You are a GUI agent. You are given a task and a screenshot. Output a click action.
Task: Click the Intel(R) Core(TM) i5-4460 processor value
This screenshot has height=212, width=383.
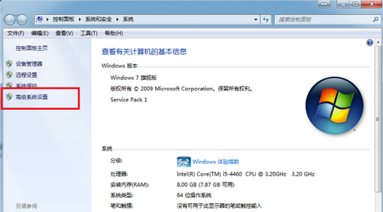point(246,174)
